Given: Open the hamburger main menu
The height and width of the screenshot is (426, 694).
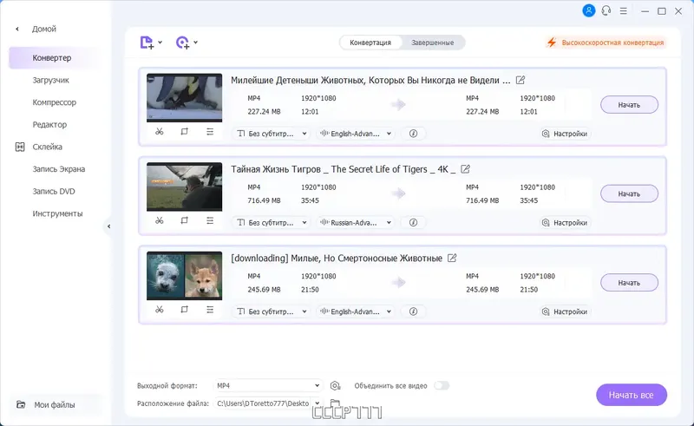Looking at the screenshot, I should pyautogui.click(x=623, y=11).
